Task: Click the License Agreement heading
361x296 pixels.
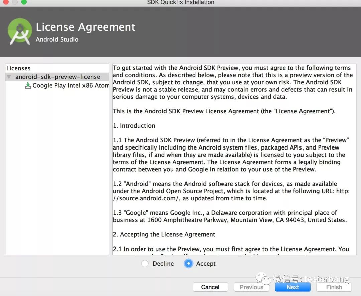Action: [x=86, y=27]
